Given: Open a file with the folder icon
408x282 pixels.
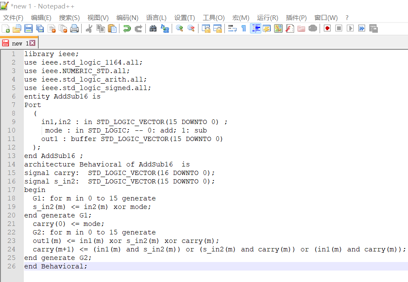Looking at the screenshot, I should point(17,28).
